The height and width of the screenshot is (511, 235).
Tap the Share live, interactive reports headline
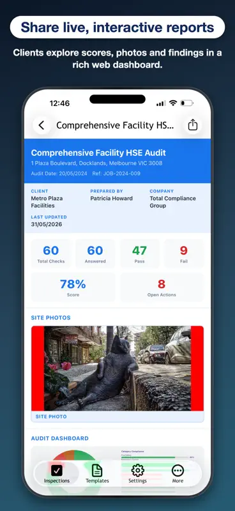(x=117, y=27)
